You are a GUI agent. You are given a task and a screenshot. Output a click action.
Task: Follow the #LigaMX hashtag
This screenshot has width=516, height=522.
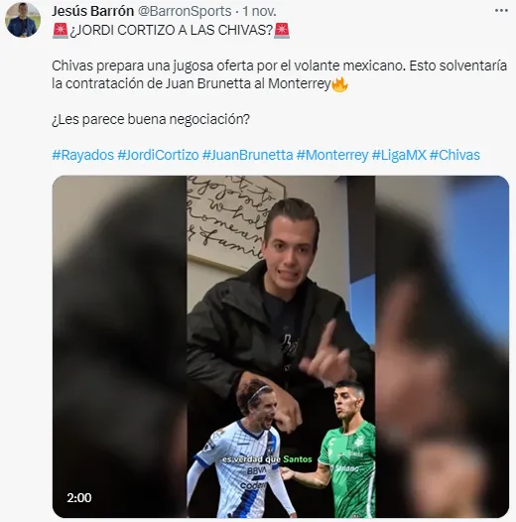tap(399, 155)
